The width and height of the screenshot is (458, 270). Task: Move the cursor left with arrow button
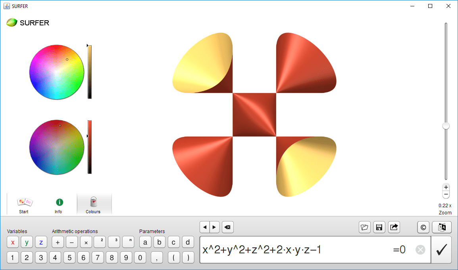[x=205, y=227]
